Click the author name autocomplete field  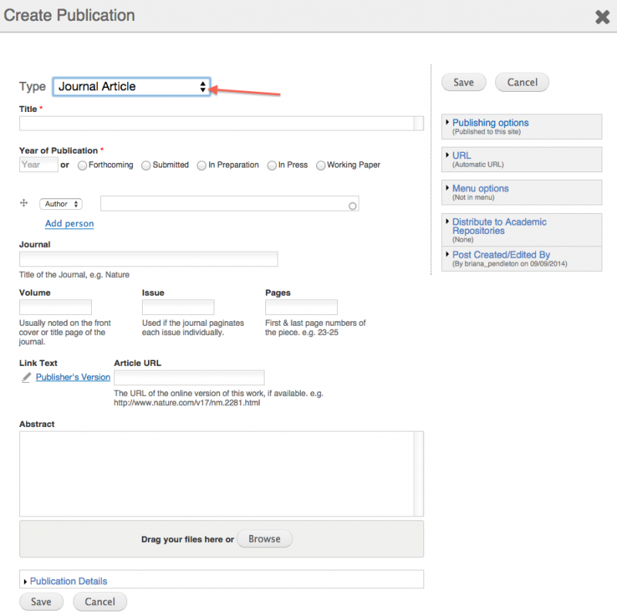tap(229, 204)
